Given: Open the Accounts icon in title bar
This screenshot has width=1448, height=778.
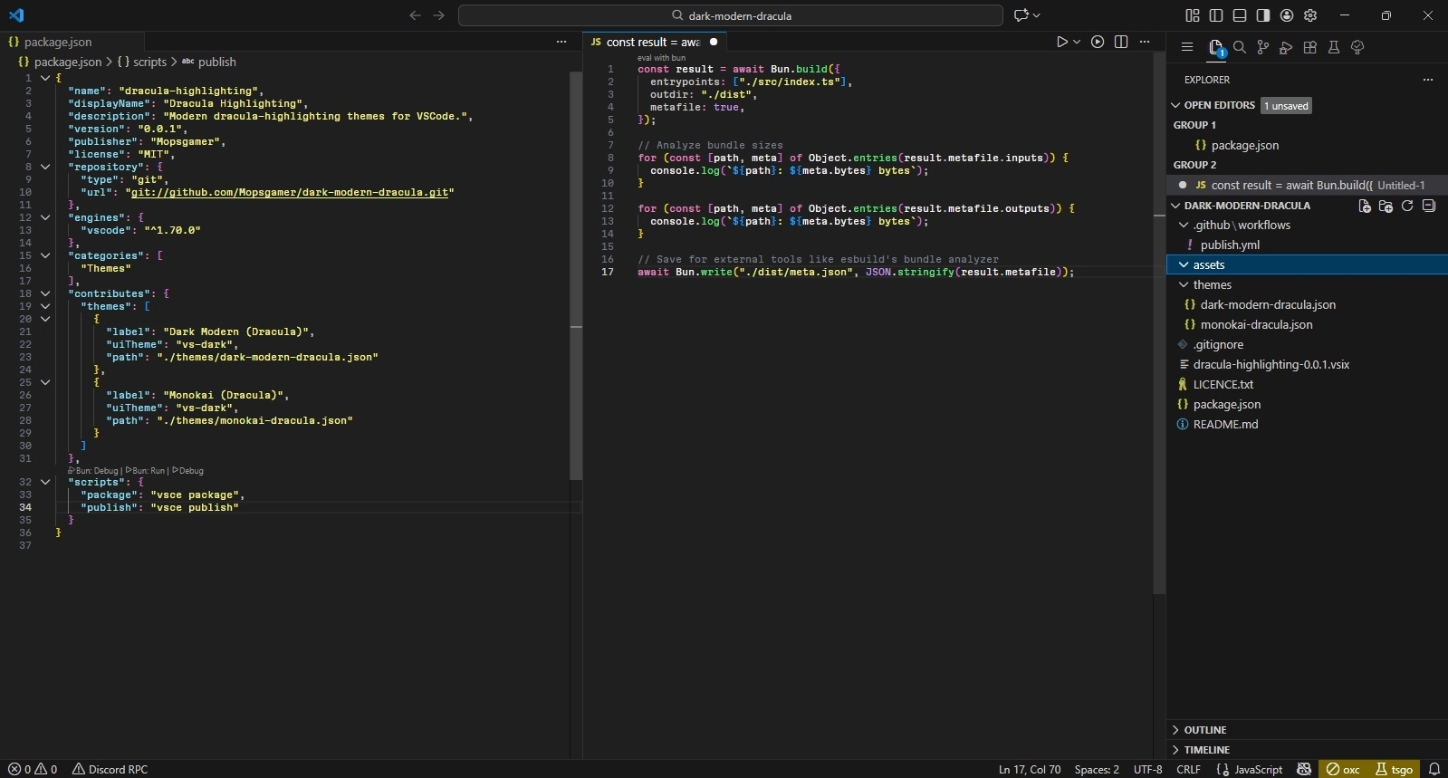Looking at the screenshot, I should [x=1287, y=15].
